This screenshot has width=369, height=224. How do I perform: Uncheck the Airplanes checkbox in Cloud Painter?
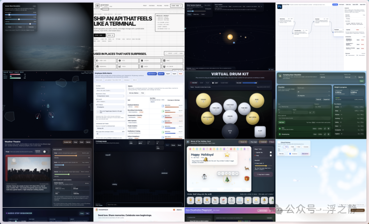click(x=290, y=154)
